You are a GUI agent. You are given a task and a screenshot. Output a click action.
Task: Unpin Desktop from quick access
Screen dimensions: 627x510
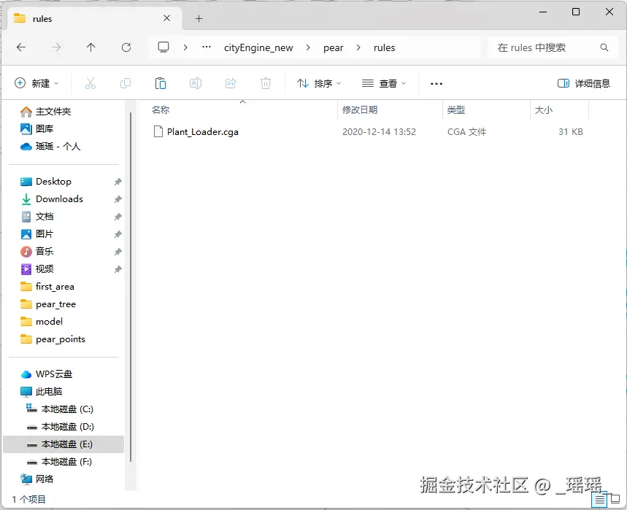tap(118, 182)
